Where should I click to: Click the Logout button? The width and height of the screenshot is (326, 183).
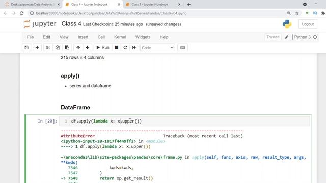[308, 24]
